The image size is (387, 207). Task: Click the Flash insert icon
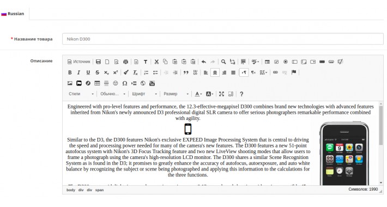tap(88, 83)
